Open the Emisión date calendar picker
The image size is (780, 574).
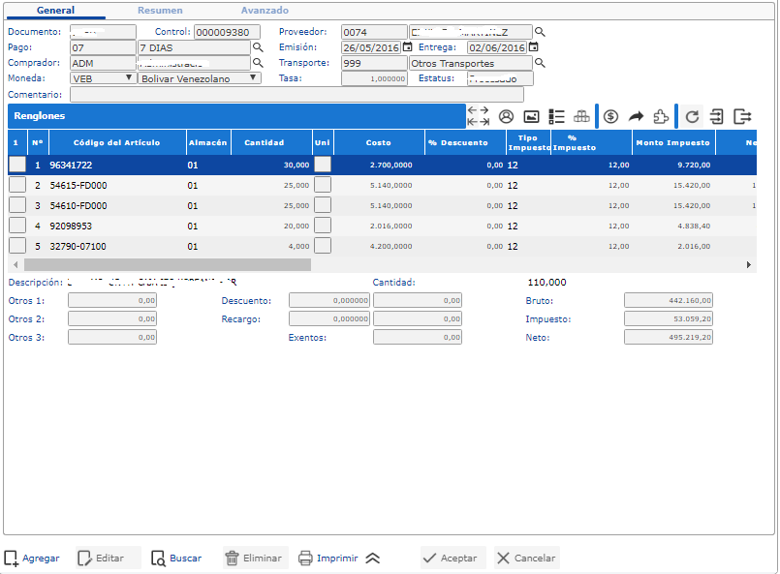(x=407, y=46)
